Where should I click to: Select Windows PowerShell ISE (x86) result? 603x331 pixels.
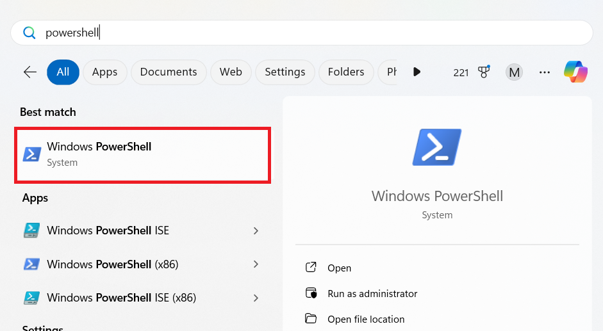tap(143, 298)
